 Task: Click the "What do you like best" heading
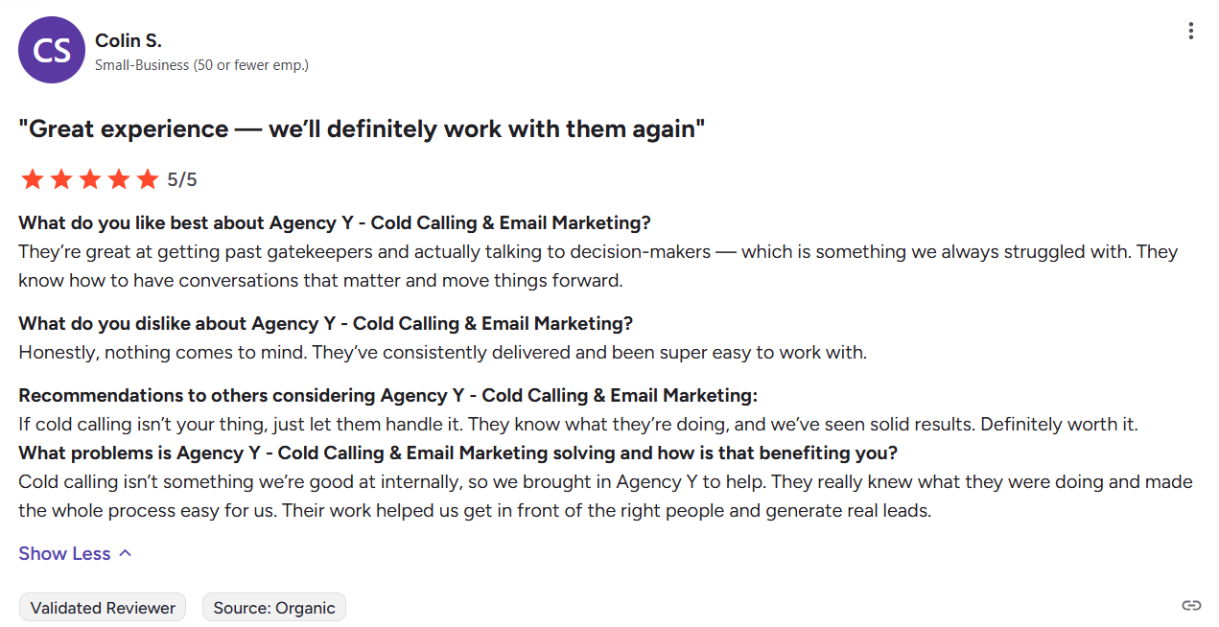pos(335,222)
